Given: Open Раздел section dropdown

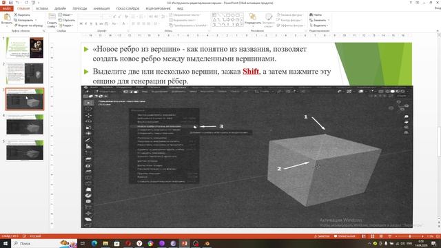Looking at the screenshot, I should click(x=66, y=25).
